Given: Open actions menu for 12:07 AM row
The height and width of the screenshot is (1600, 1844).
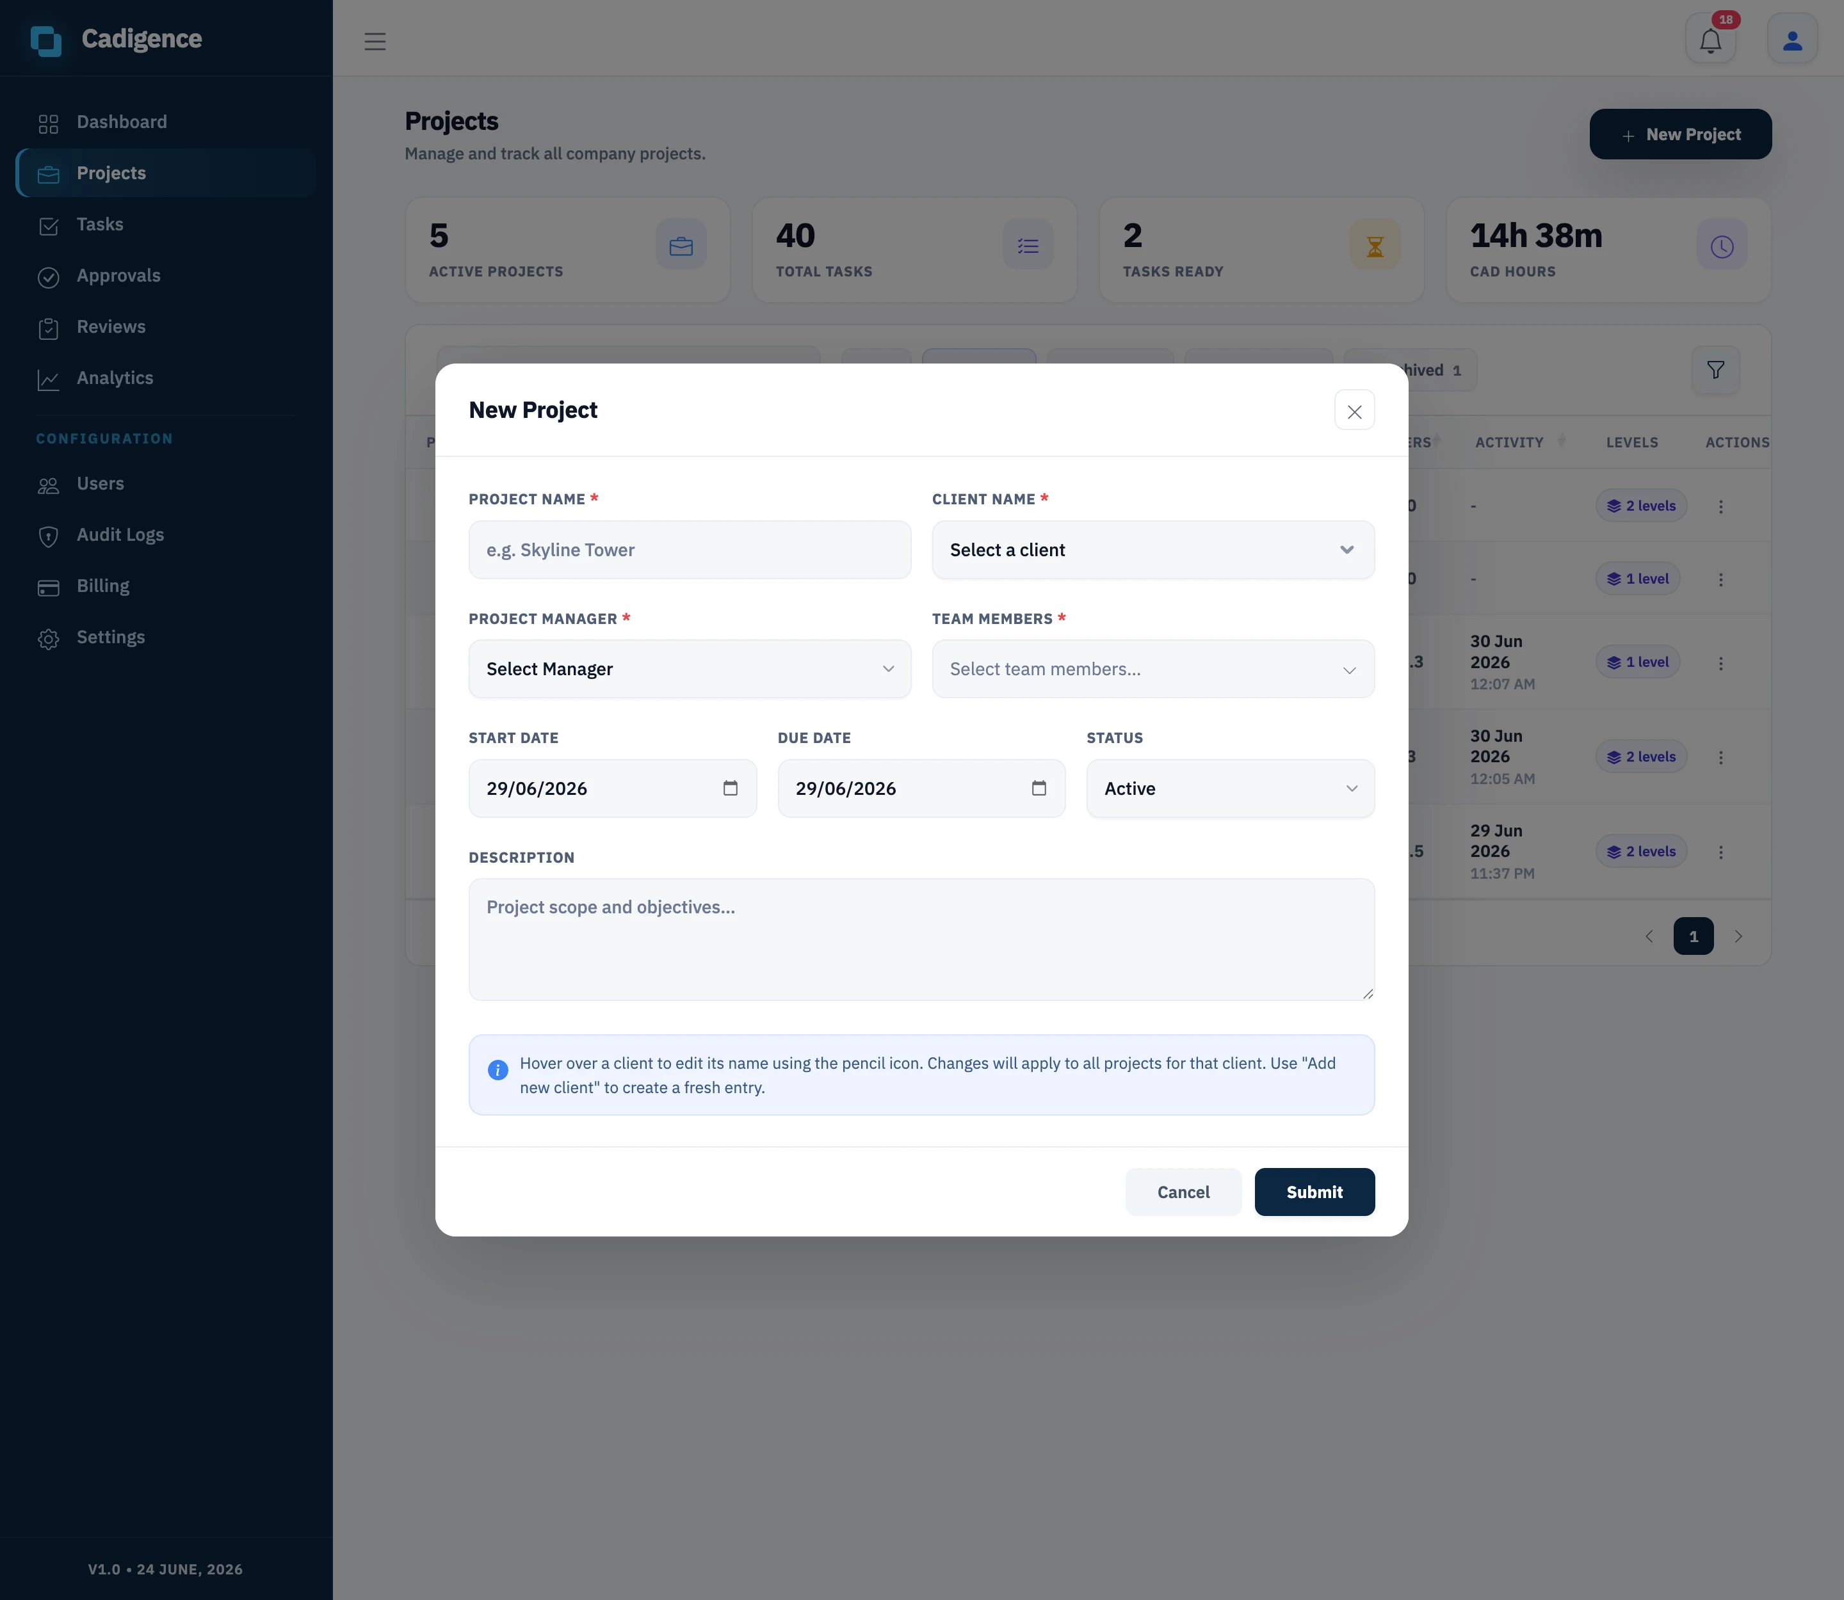Looking at the screenshot, I should coord(1720,664).
